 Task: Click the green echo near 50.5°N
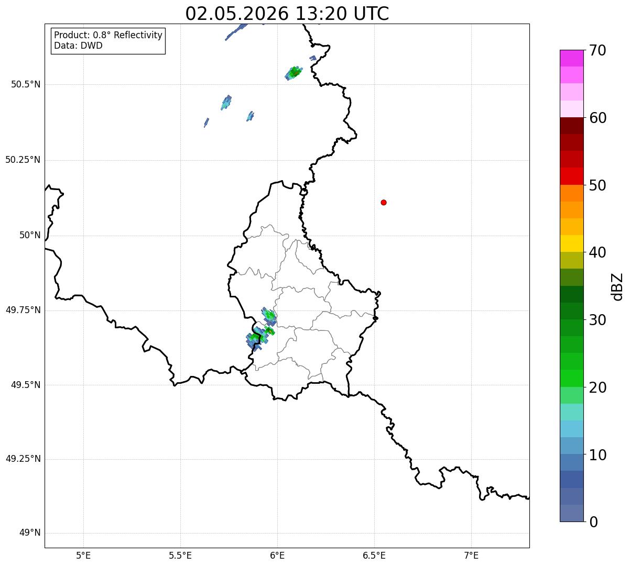[x=294, y=73]
